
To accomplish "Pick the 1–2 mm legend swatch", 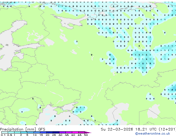I will (17, 132).
